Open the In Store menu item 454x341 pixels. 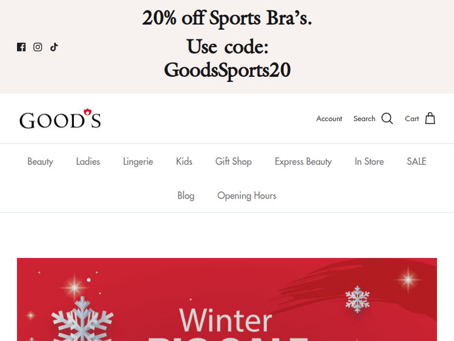pos(369,161)
